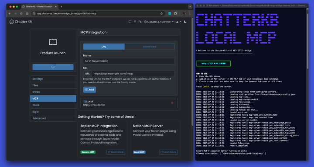
Task: Toggle the Local MCP server switch
Action: point(84,101)
